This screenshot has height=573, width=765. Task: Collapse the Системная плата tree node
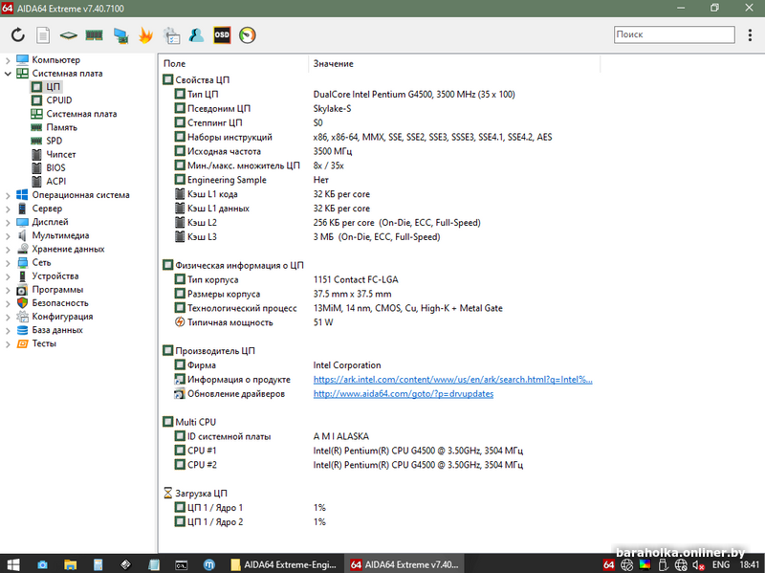(8, 73)
